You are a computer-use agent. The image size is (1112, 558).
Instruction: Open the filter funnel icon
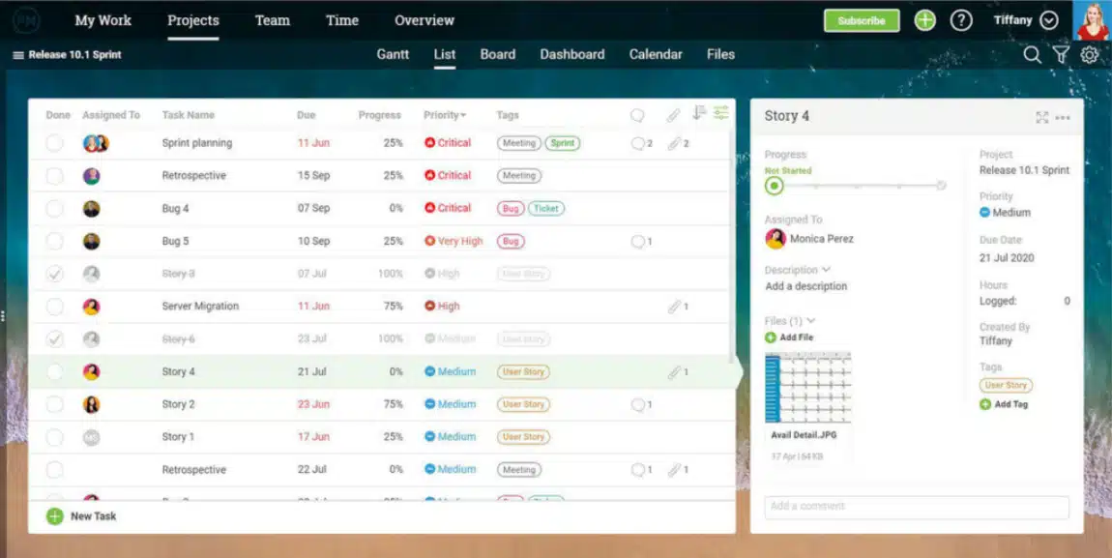(1060, 54)
